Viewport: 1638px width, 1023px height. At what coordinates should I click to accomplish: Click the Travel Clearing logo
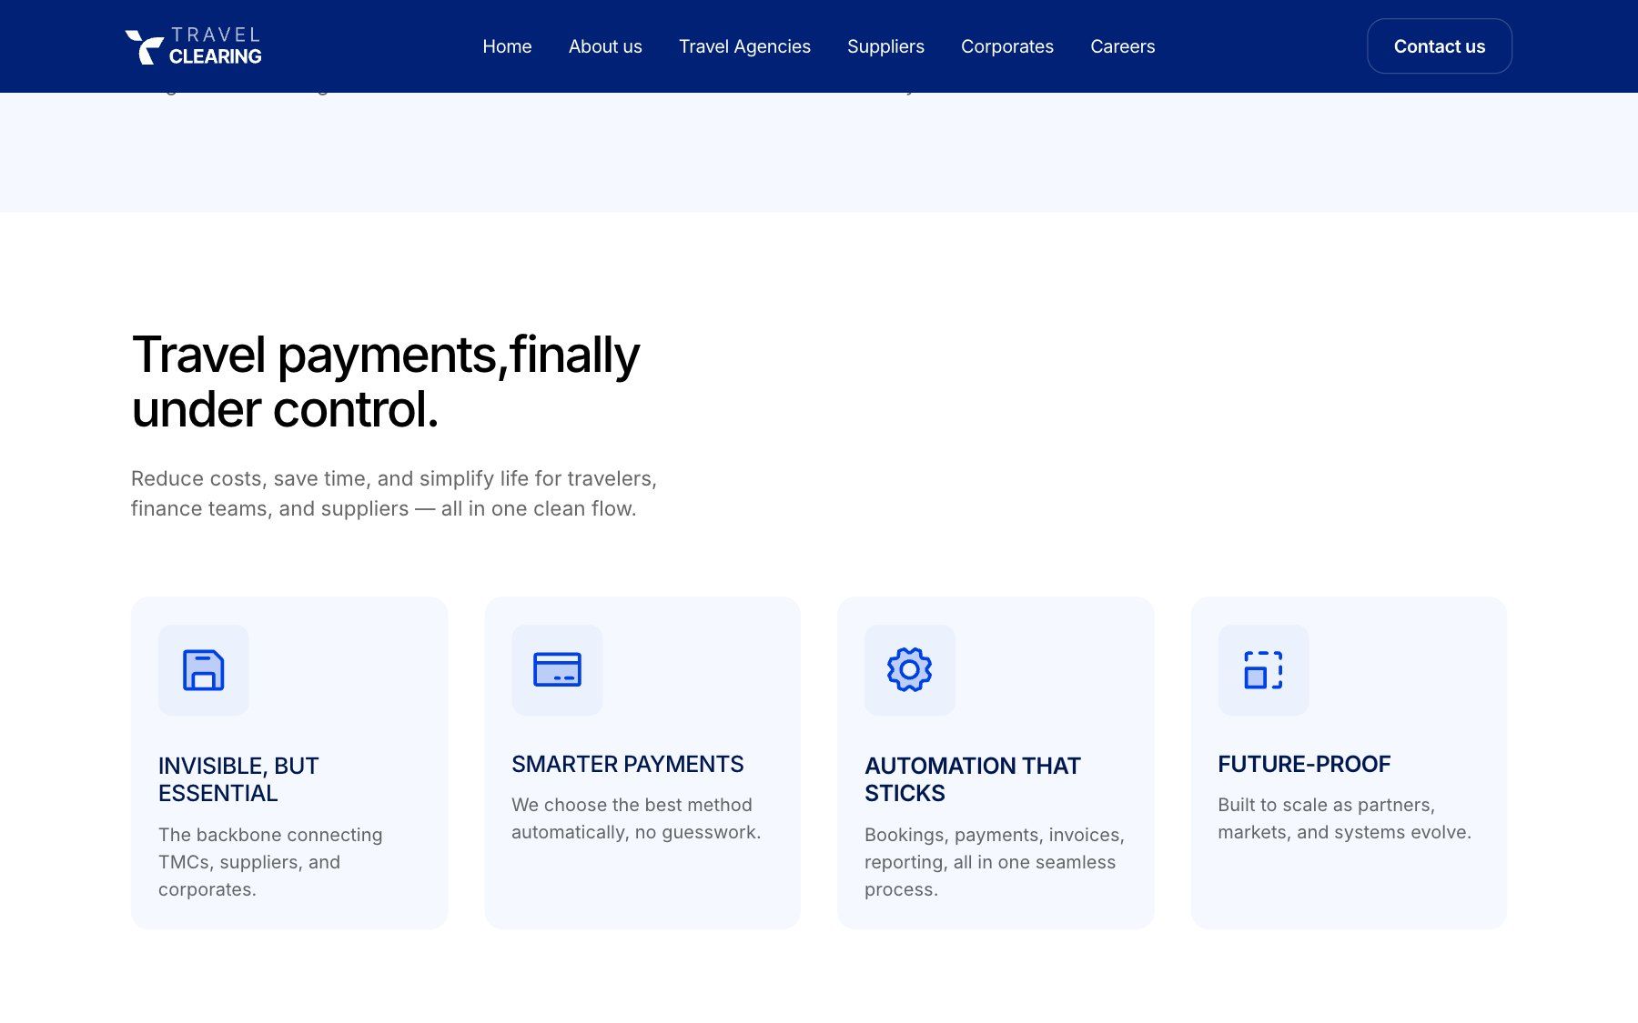click(x=194, y=45)
